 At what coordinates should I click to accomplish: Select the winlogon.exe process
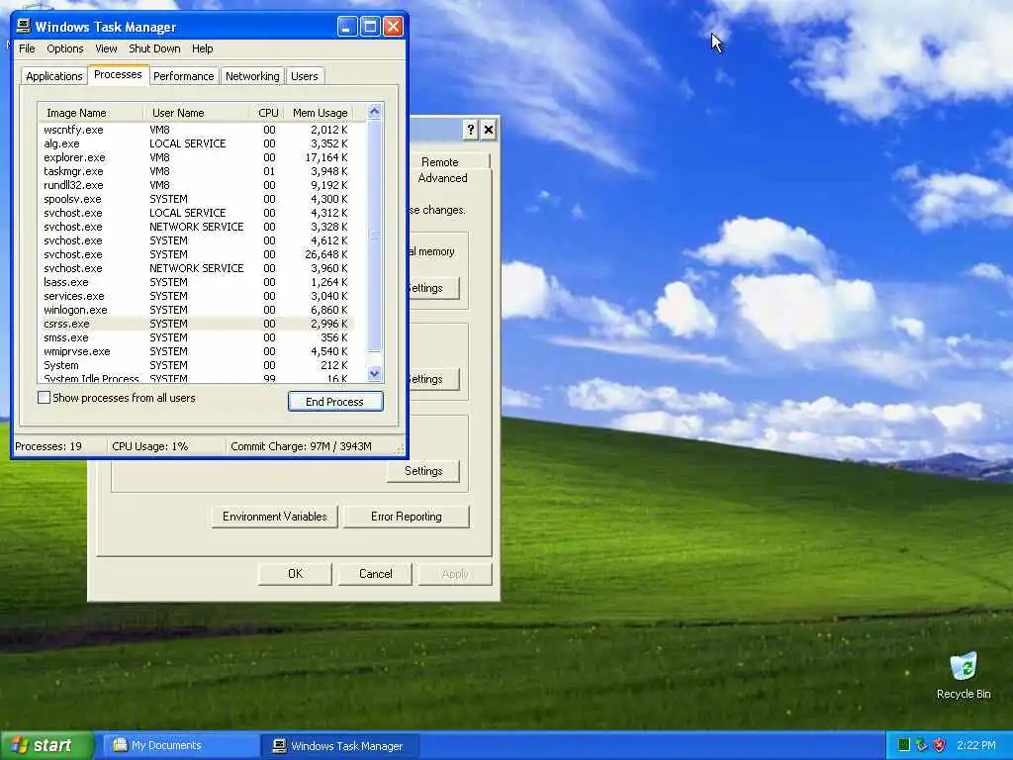click(x=196, y=310)
